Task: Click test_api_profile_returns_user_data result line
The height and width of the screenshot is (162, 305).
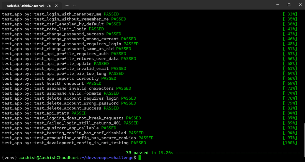Action: point(69,59)
